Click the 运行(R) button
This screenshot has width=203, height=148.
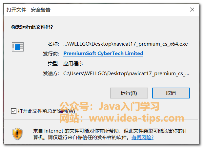[x=129, y=93]
